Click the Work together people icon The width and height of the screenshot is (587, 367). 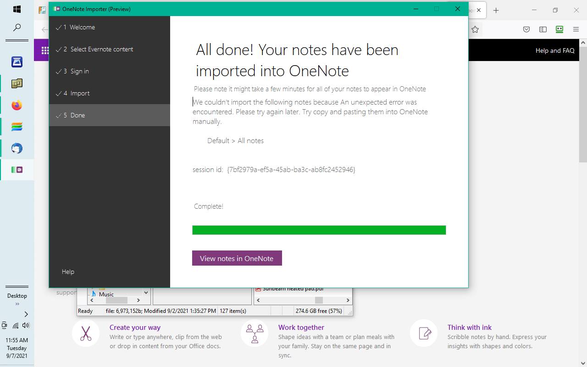[x=255, y=333]
